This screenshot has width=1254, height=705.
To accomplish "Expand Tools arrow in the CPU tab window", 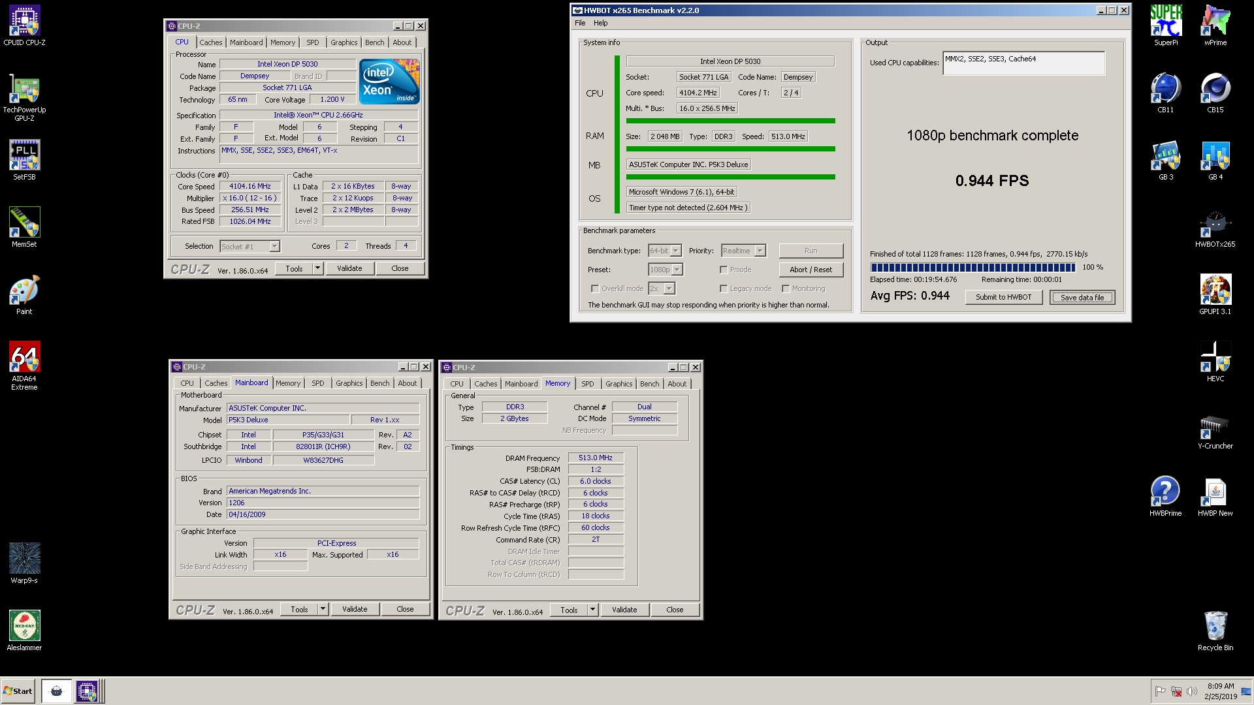I will (x=317, y=268).
